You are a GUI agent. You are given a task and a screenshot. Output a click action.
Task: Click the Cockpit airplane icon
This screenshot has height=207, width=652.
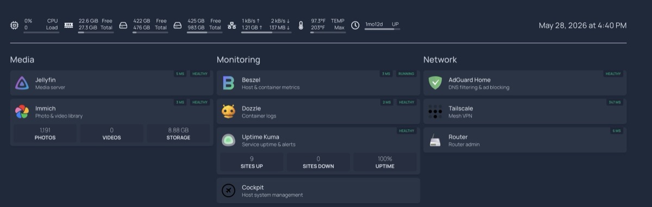tap(228, 191)
